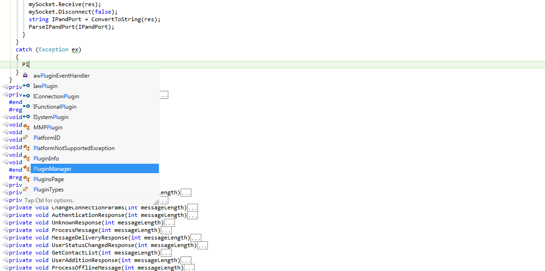This screenshot has height=271, width=545.
Task: Expand collapsed body of ChangeConnectionParams
Action: point(192,208)
